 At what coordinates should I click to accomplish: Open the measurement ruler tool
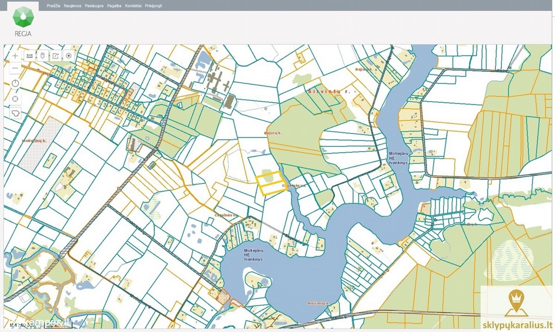click(30, 56)
